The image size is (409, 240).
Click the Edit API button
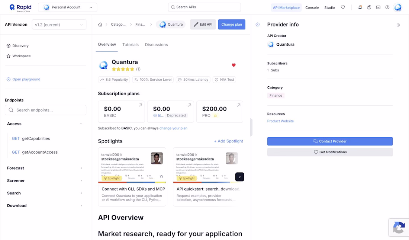(x=203, y=25)
